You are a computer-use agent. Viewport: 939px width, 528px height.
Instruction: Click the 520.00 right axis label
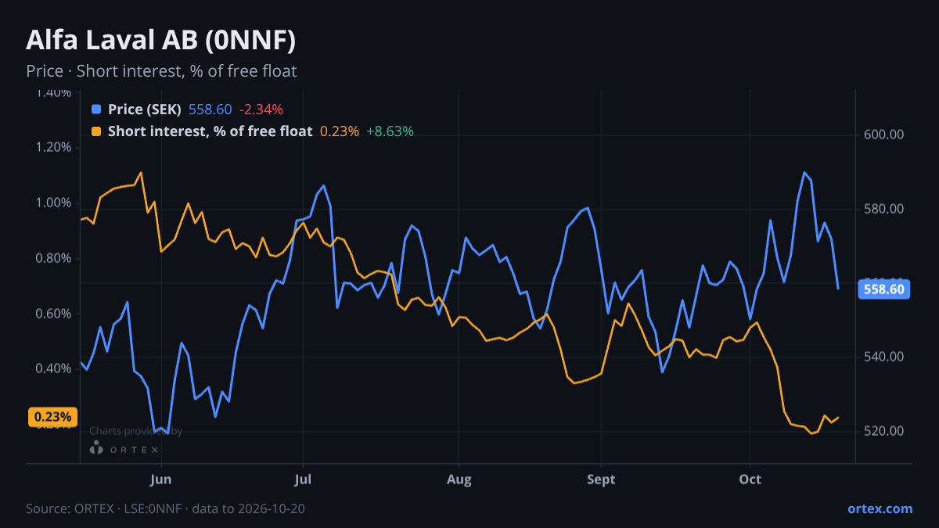[884, 431]
